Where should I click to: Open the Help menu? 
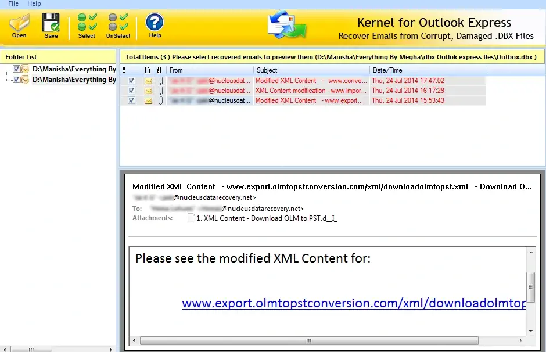[x=34, y=3]
